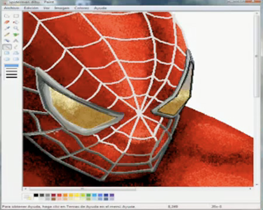
Task: Pick the sky blue color swatch
Action: (94, 195)
